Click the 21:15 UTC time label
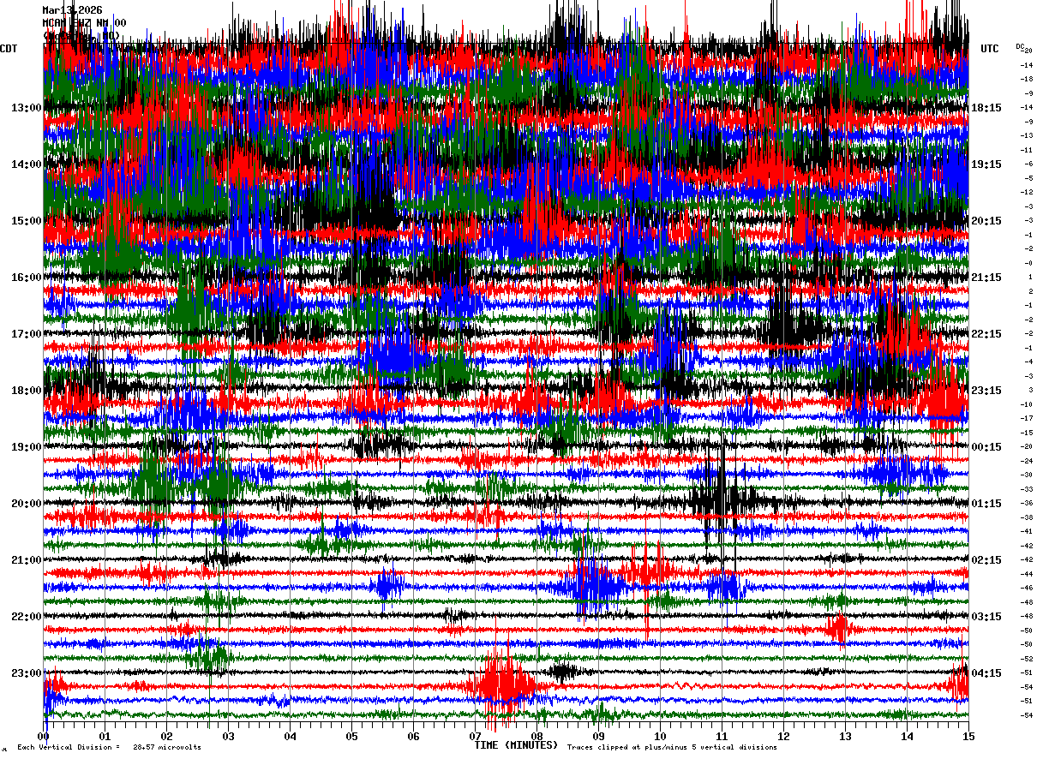The width and height of the screenshot is (1037, 759). tap(986, 278)
